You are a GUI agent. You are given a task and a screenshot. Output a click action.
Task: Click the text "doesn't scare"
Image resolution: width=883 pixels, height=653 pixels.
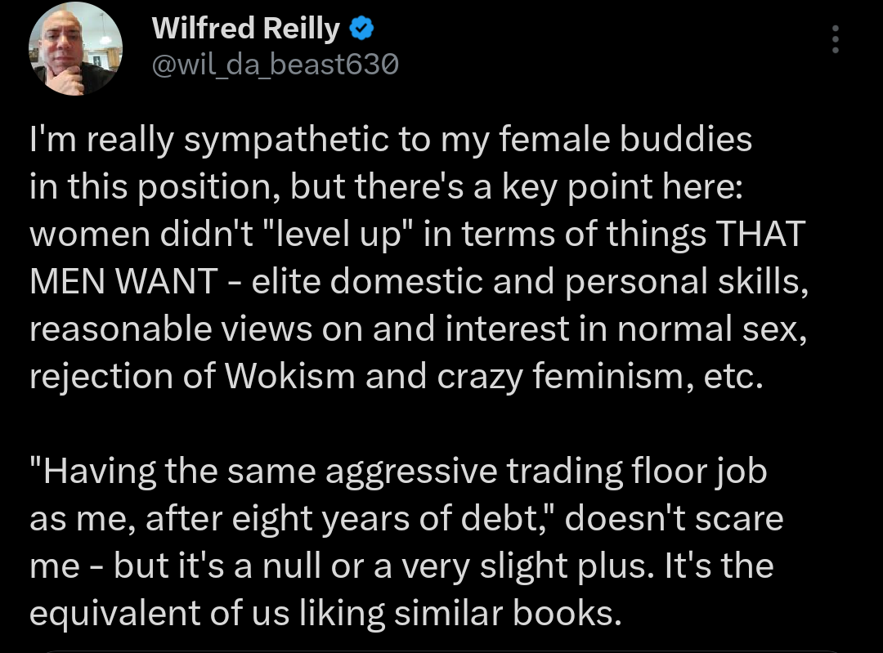tap(673, 519)
